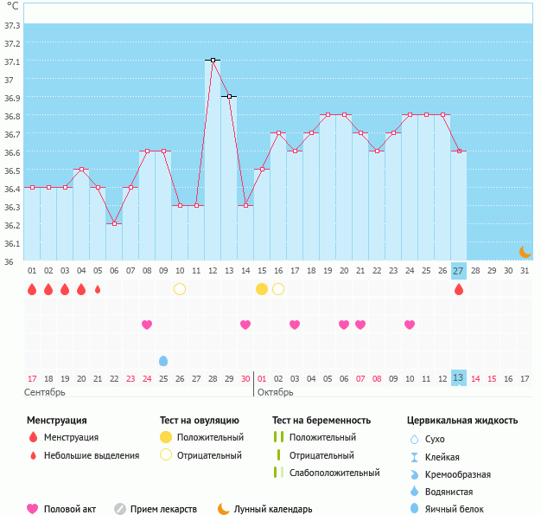Select highlighted cycle day 27 label
The image size is (541, 515).
(459, 270)
